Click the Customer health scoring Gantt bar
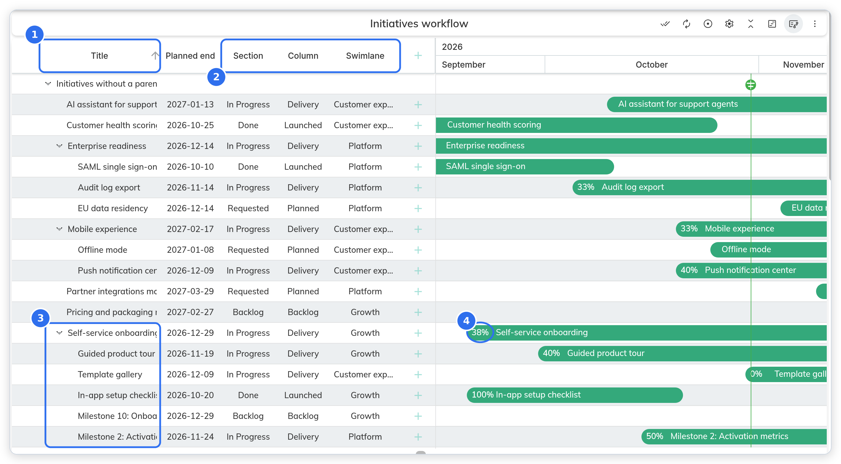Screen dimensions: 841x464 (x=576, y=125)
